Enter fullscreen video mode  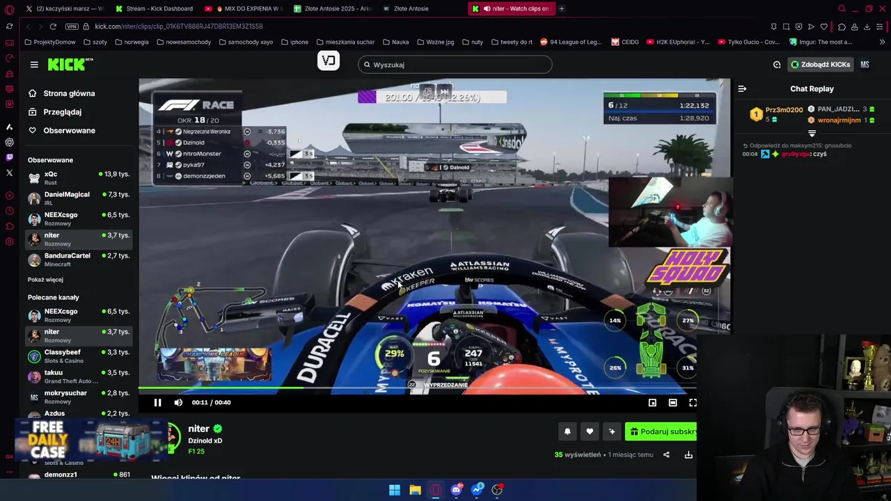coord(693,402)
